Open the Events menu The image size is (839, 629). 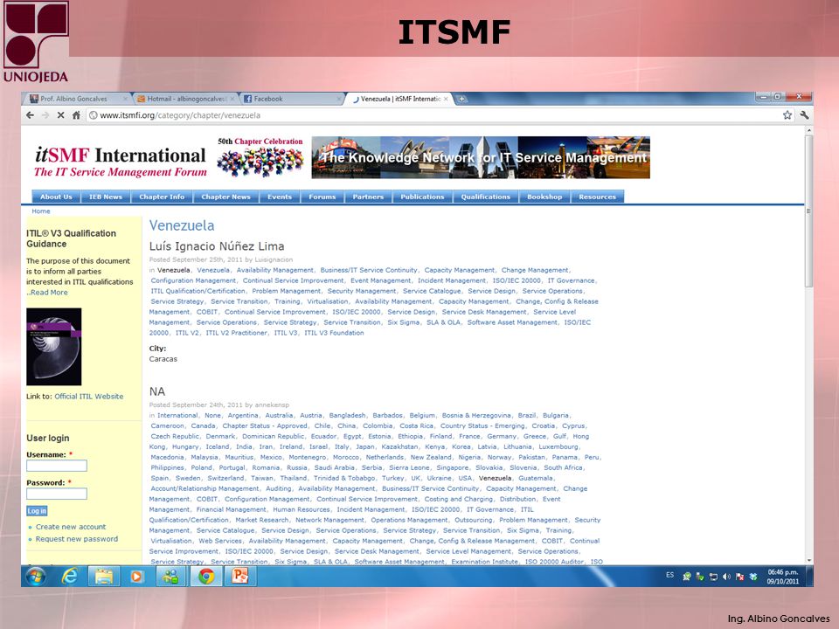(280, 197)
